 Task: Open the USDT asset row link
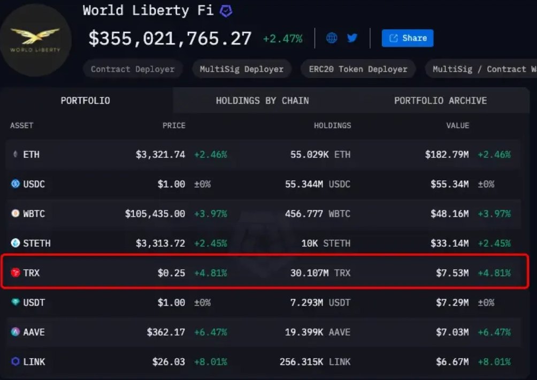34,302
